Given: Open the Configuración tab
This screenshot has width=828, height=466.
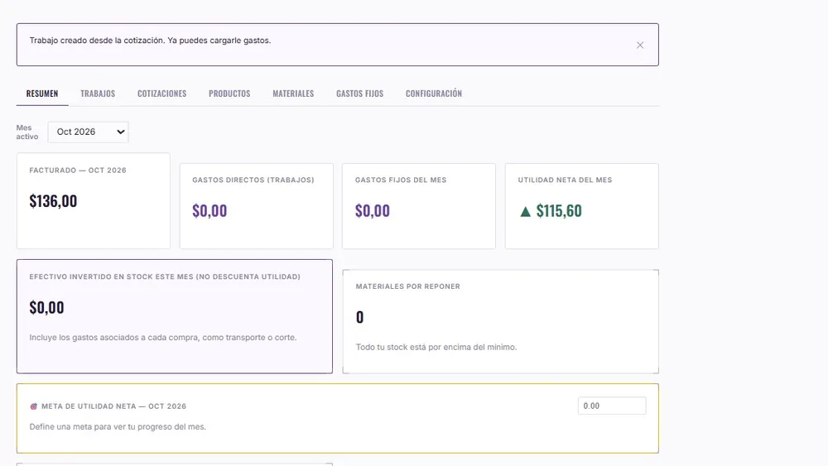Looking at the screenshot, I should 434,94.
